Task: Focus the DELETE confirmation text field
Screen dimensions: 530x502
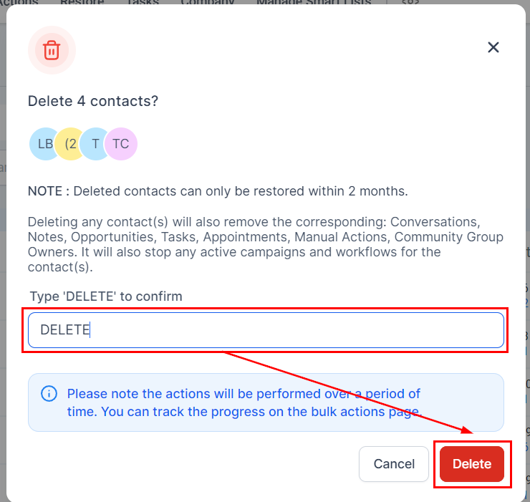Action: tap(266, 330)
